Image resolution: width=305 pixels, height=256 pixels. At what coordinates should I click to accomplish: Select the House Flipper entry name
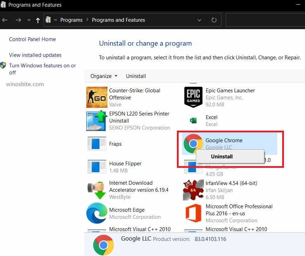(125, 164)
